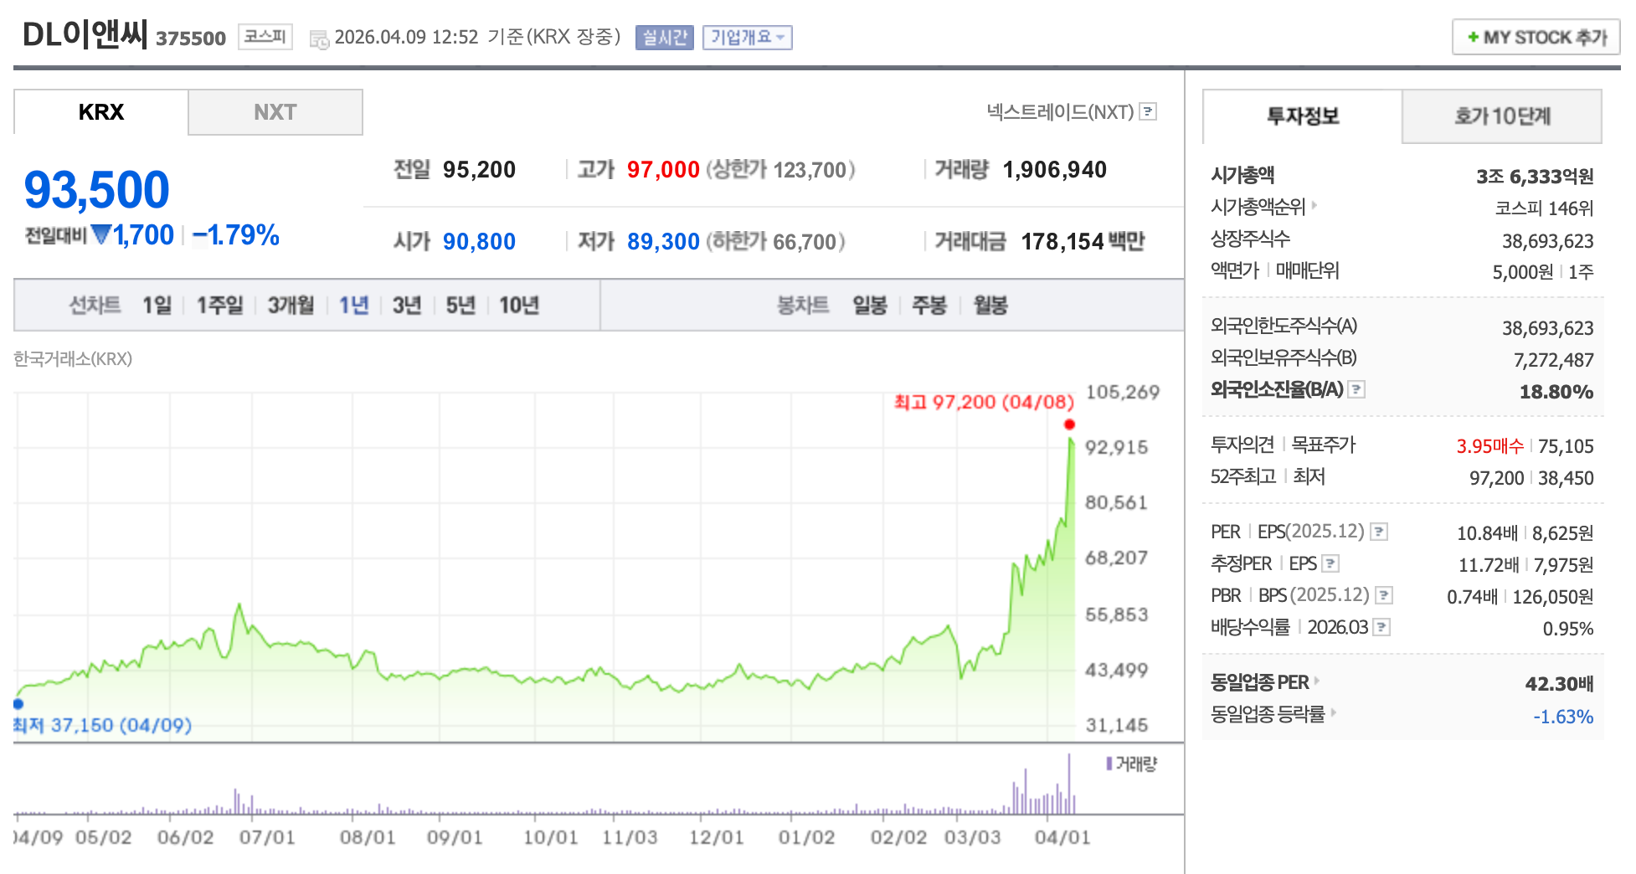Open the PBR BPS(2025.12) help icon
1636x874 pixels.
coord(1384,595)
